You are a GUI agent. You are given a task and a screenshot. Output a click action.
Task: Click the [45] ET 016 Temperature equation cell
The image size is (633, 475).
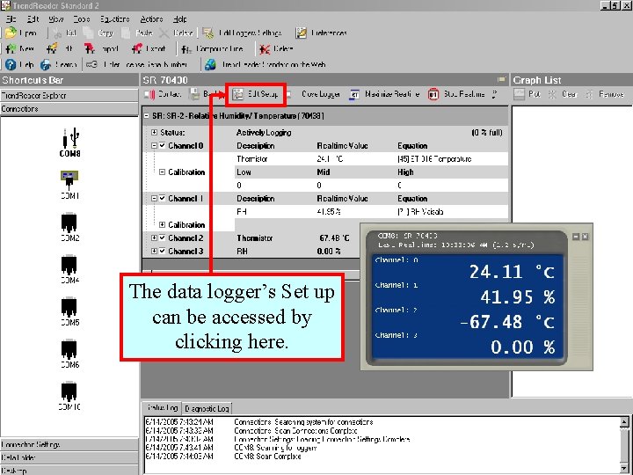point(434,159)
